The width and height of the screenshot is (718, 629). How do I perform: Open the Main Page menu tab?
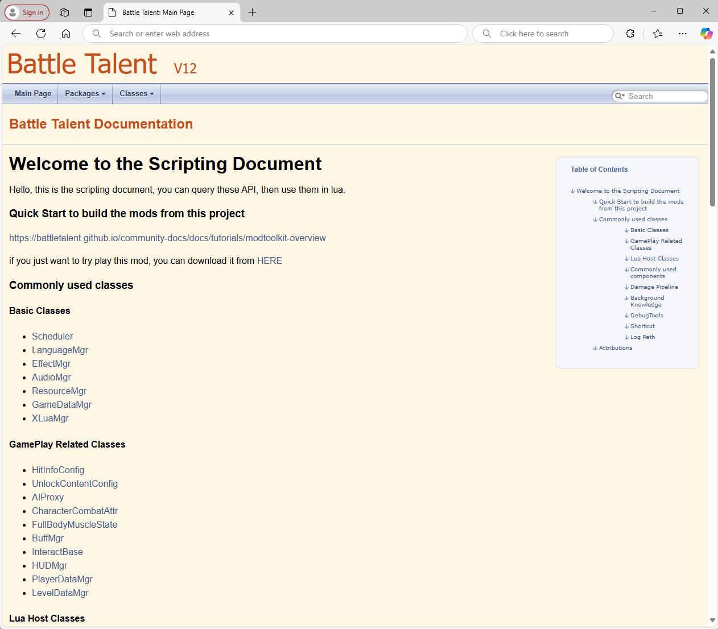click(33, 93)
